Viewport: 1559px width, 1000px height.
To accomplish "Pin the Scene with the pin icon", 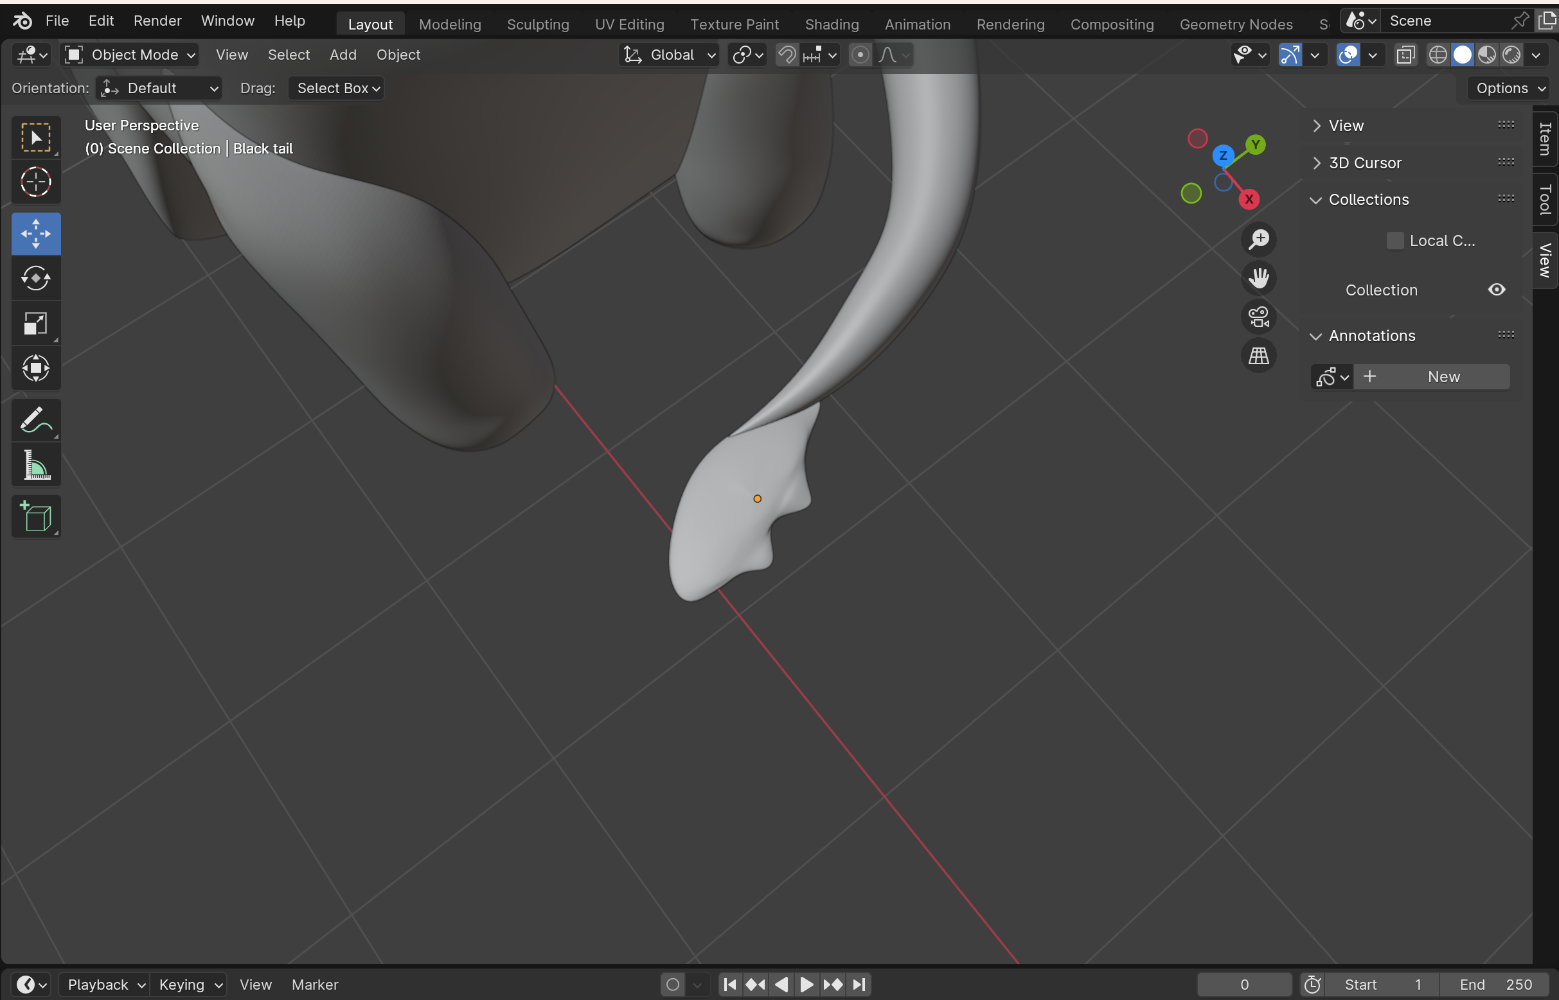I will pos(1520,21).
